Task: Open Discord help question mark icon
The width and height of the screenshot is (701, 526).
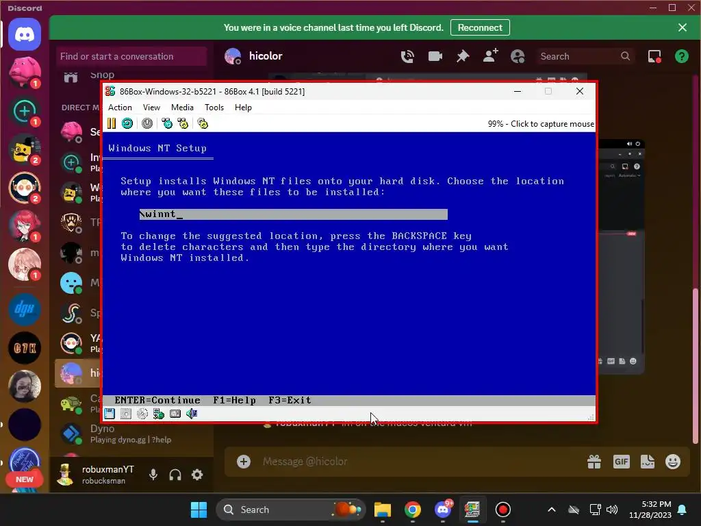Action: [x=682, y=56]
